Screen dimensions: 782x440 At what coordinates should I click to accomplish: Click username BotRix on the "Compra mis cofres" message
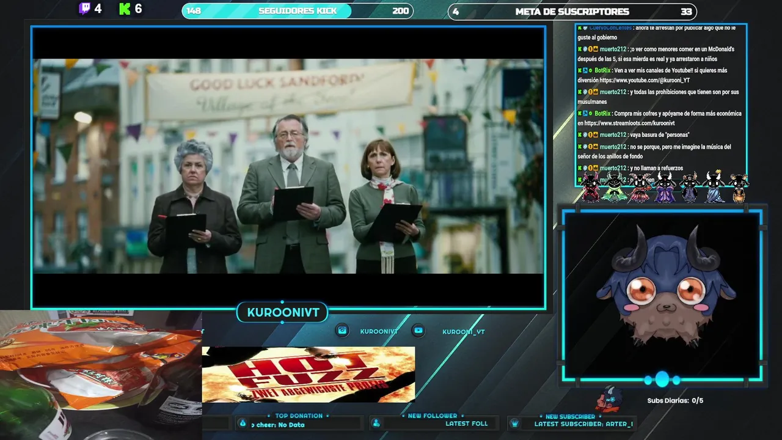point(602,113)
